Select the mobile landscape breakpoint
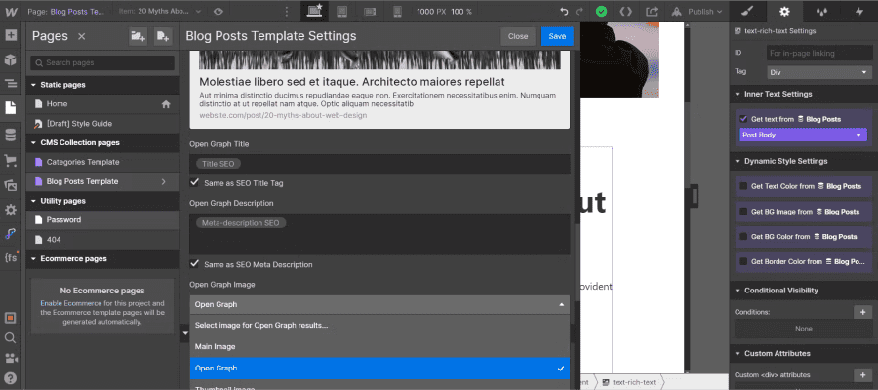This screenshot has height=390, width=878. tap(370, 11)
